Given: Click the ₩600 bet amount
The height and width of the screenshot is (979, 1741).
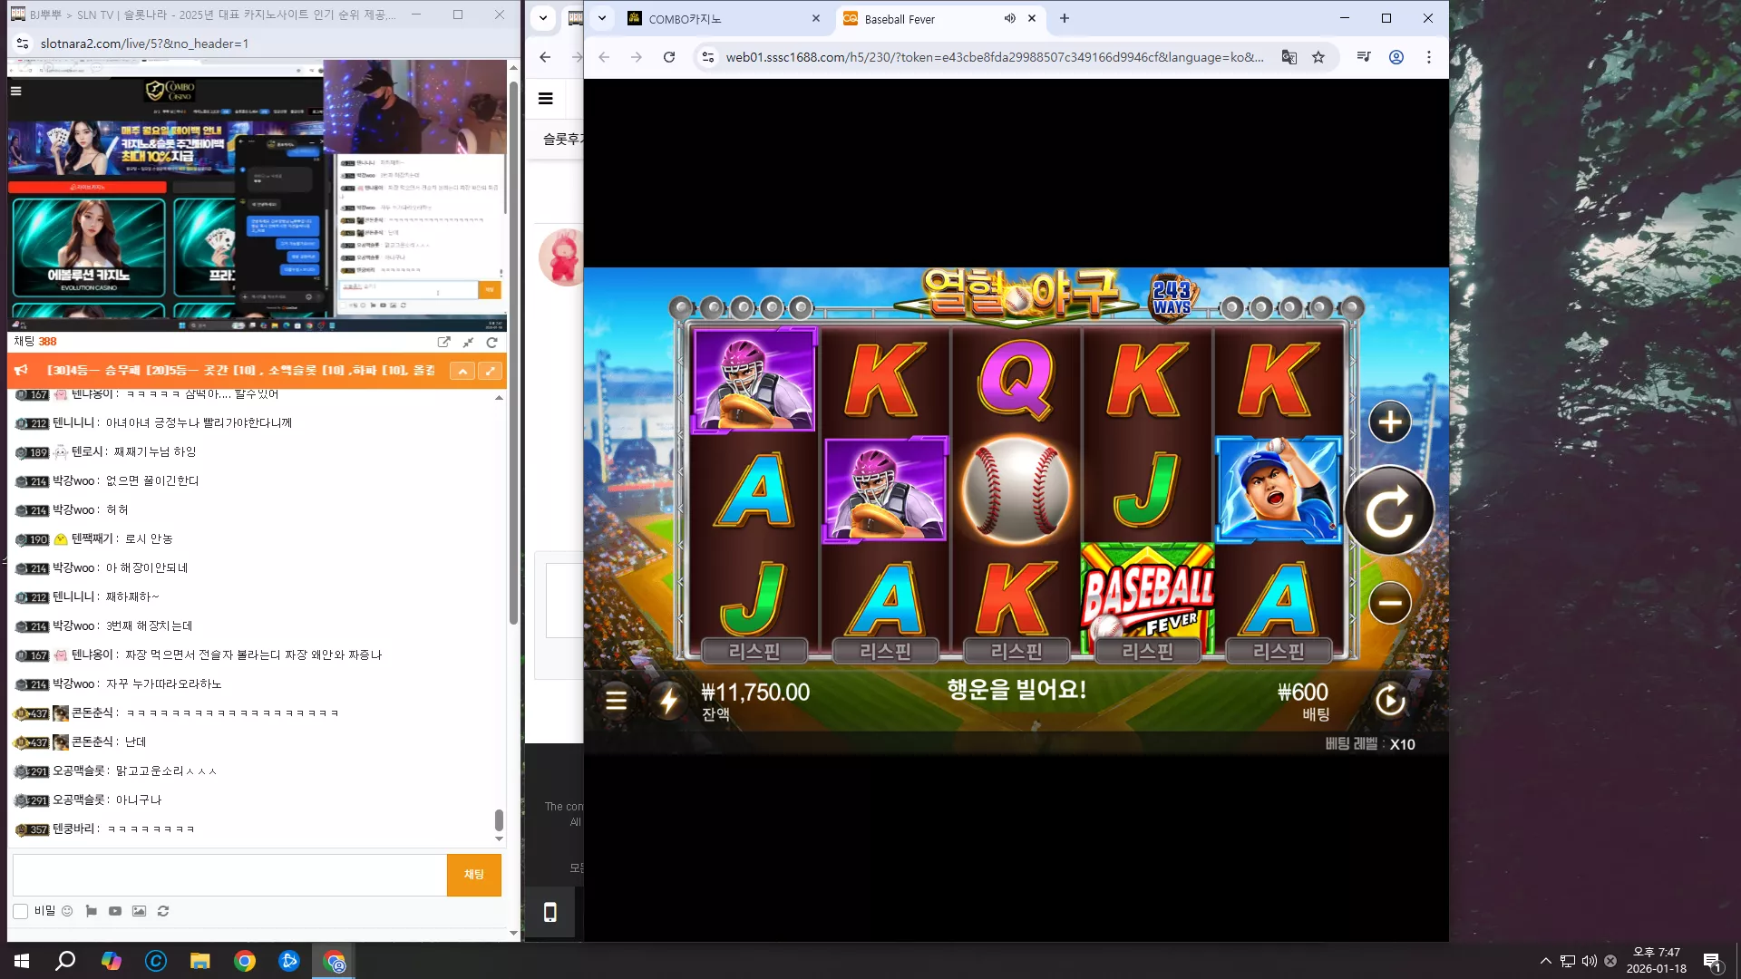Looking at the screenshot, I should (1302, 693).
